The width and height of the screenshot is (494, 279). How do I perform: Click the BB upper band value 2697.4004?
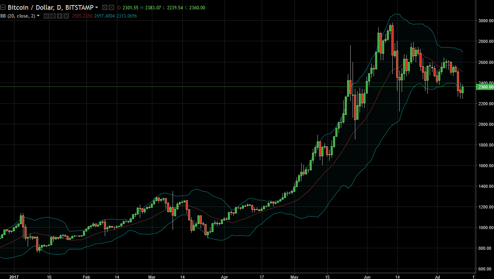[104, 16]
